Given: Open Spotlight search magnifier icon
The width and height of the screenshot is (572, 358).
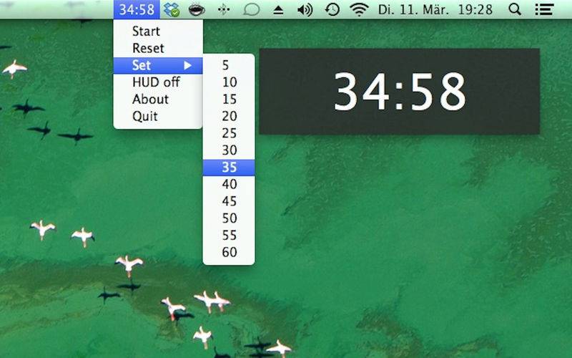Looking at the screenshot, I should pos(515,9).
